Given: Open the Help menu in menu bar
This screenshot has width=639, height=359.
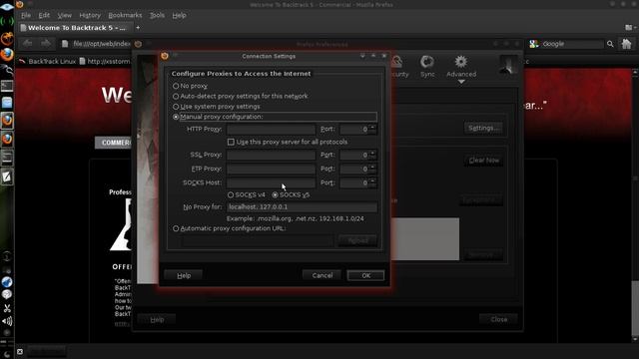Looking at the screenshot, I should point(179,16).
